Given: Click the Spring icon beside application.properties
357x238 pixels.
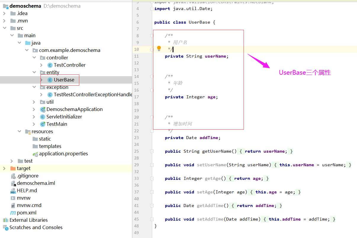Looking at the screenshot, I should pos(35,154).
